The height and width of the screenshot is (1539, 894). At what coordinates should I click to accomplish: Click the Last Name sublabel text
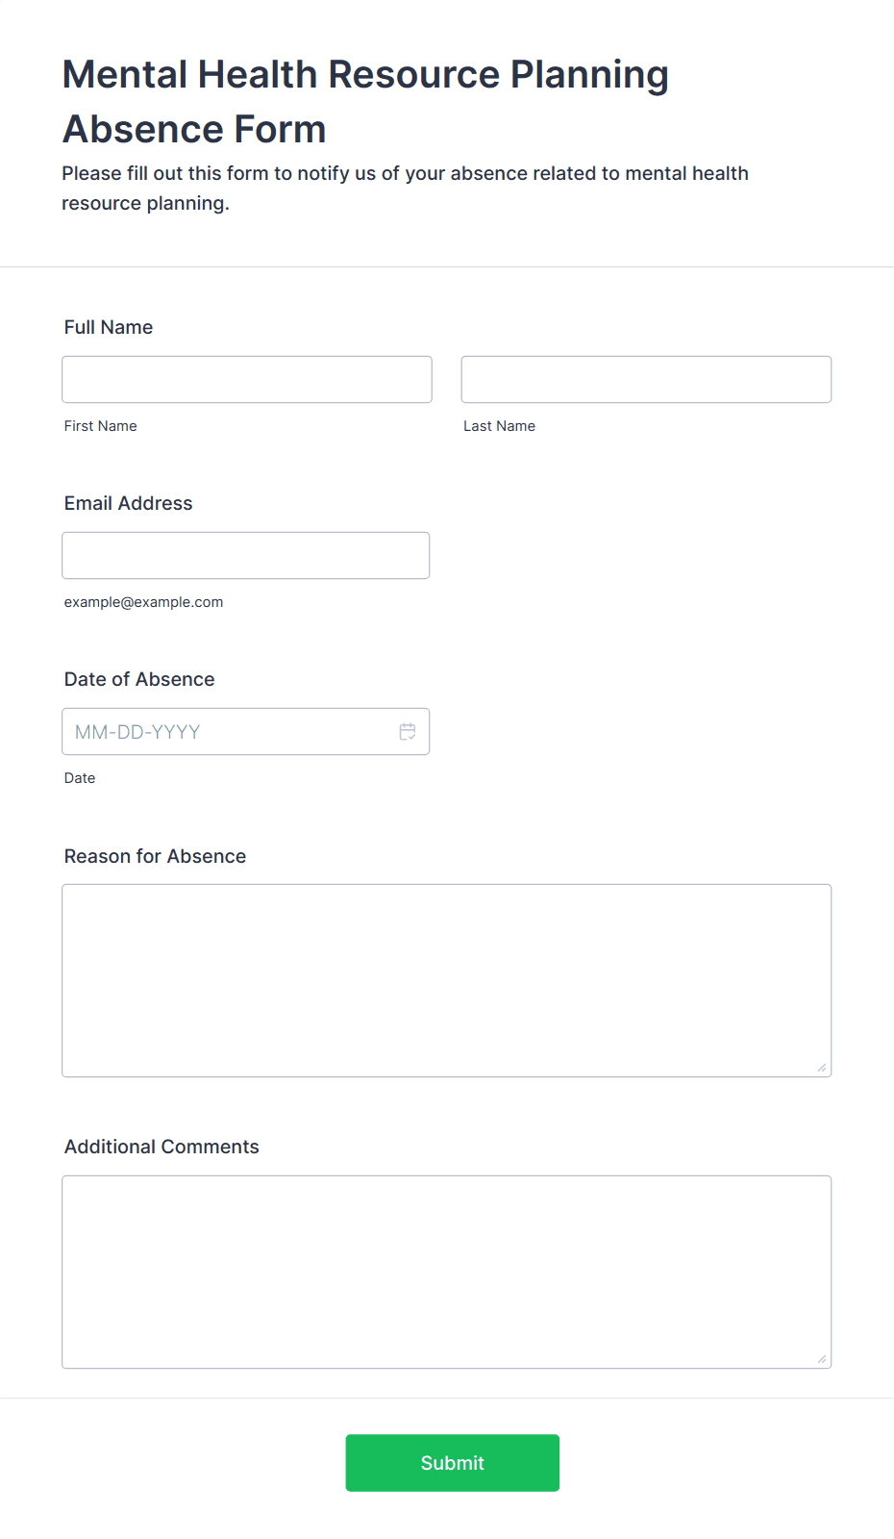(499, 426)
